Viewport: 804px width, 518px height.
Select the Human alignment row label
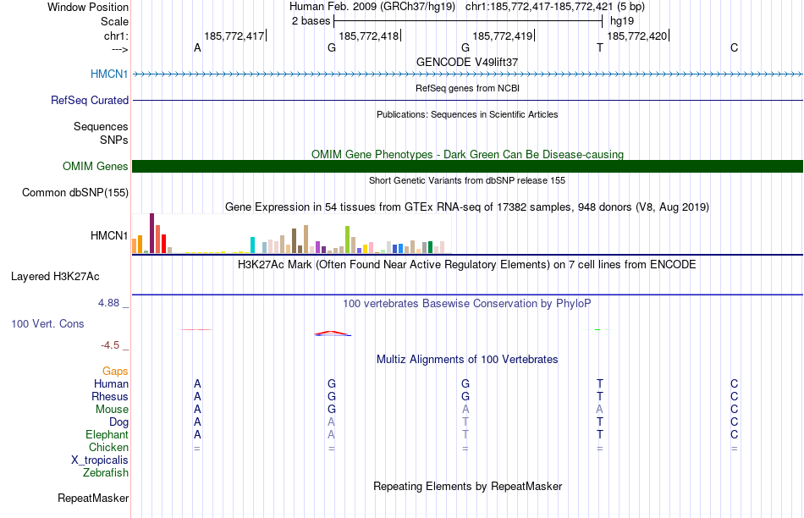point(111,383)
